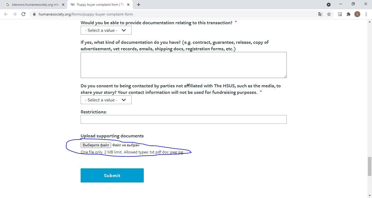Click the Submit button
Screen dimensions: 372x198
click(112, 175)
